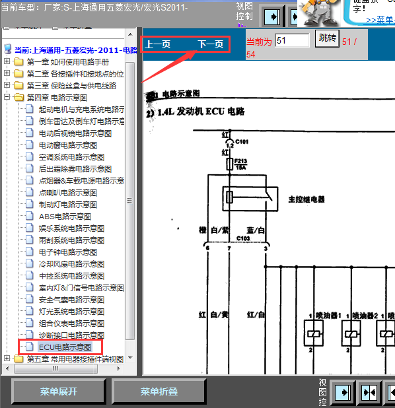Image resolution: width=395 pixels, height=408 pixels.
Task: Click tree panel scroll down arrow
Action: point(130,357)
